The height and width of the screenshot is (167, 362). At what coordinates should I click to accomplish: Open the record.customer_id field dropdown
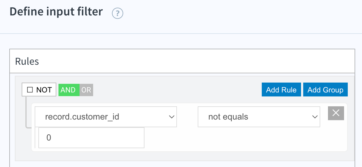(x=106, y=117)
